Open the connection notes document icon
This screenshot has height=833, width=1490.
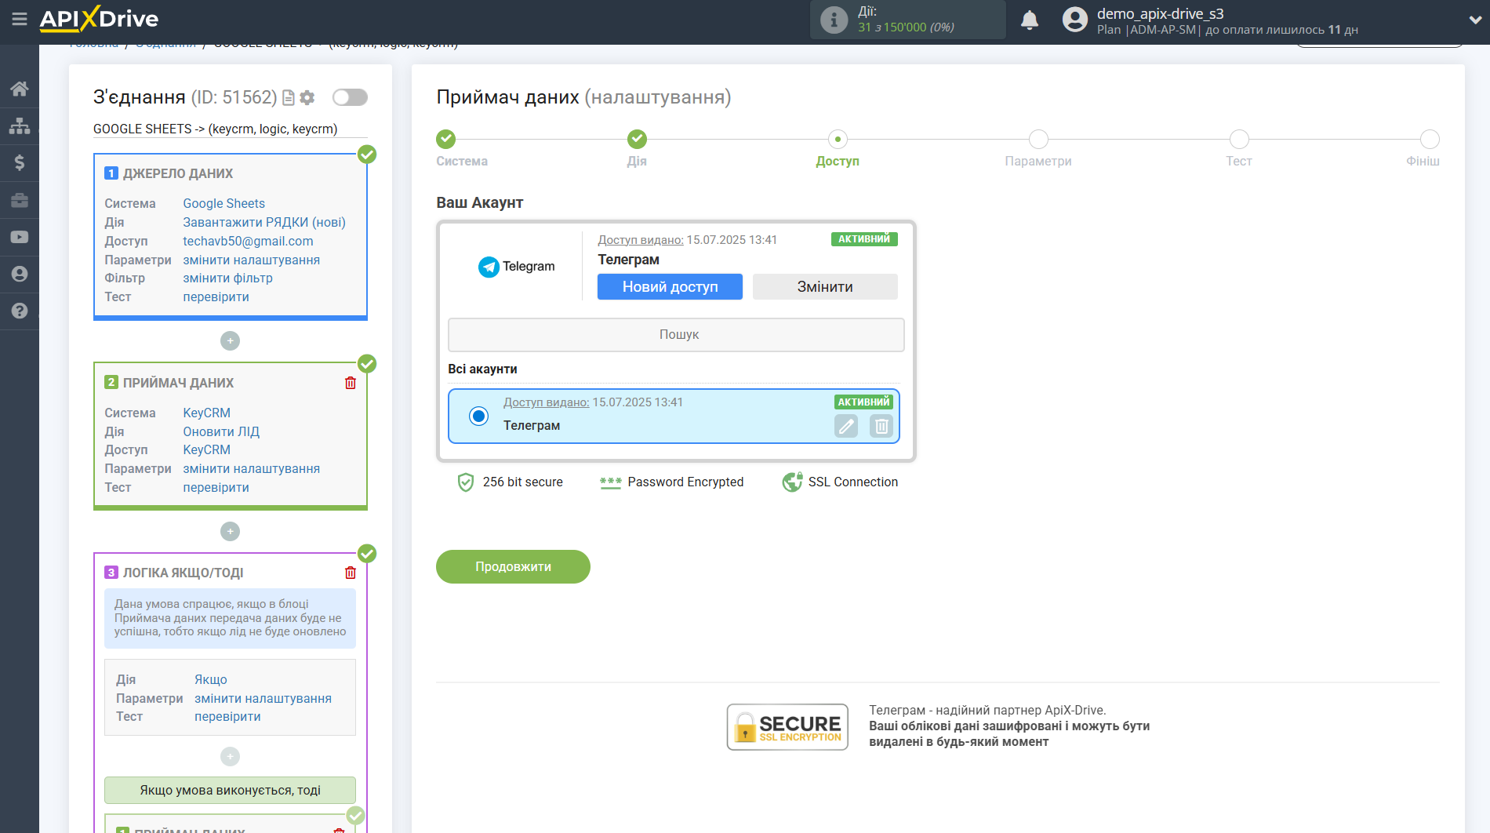pos(289,97)
